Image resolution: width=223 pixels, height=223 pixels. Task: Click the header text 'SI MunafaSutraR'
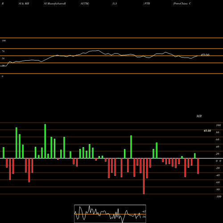(55, 4)
